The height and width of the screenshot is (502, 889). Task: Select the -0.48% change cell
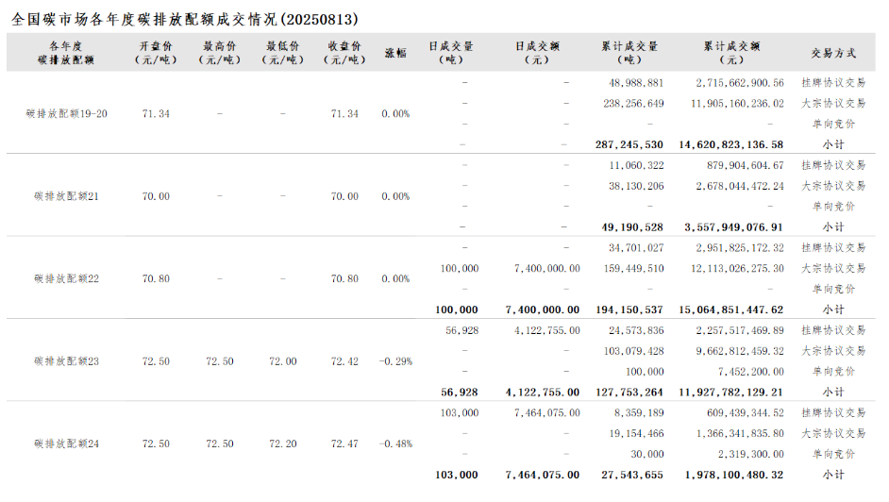click(x=395, y=443)
